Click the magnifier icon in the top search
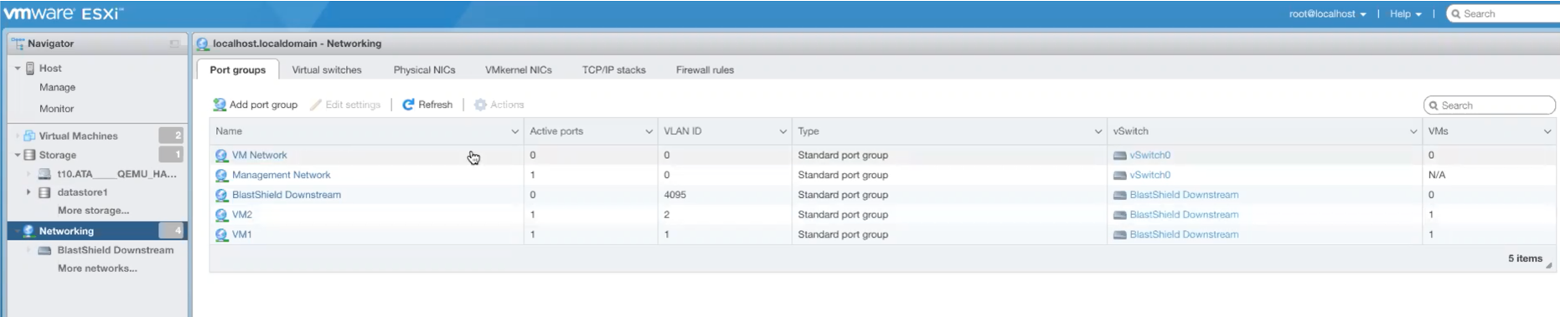The width and height of the screenshot is (1560, 317). pos(1456,14)
